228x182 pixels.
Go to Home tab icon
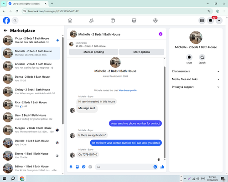click(x=70, y=20)
